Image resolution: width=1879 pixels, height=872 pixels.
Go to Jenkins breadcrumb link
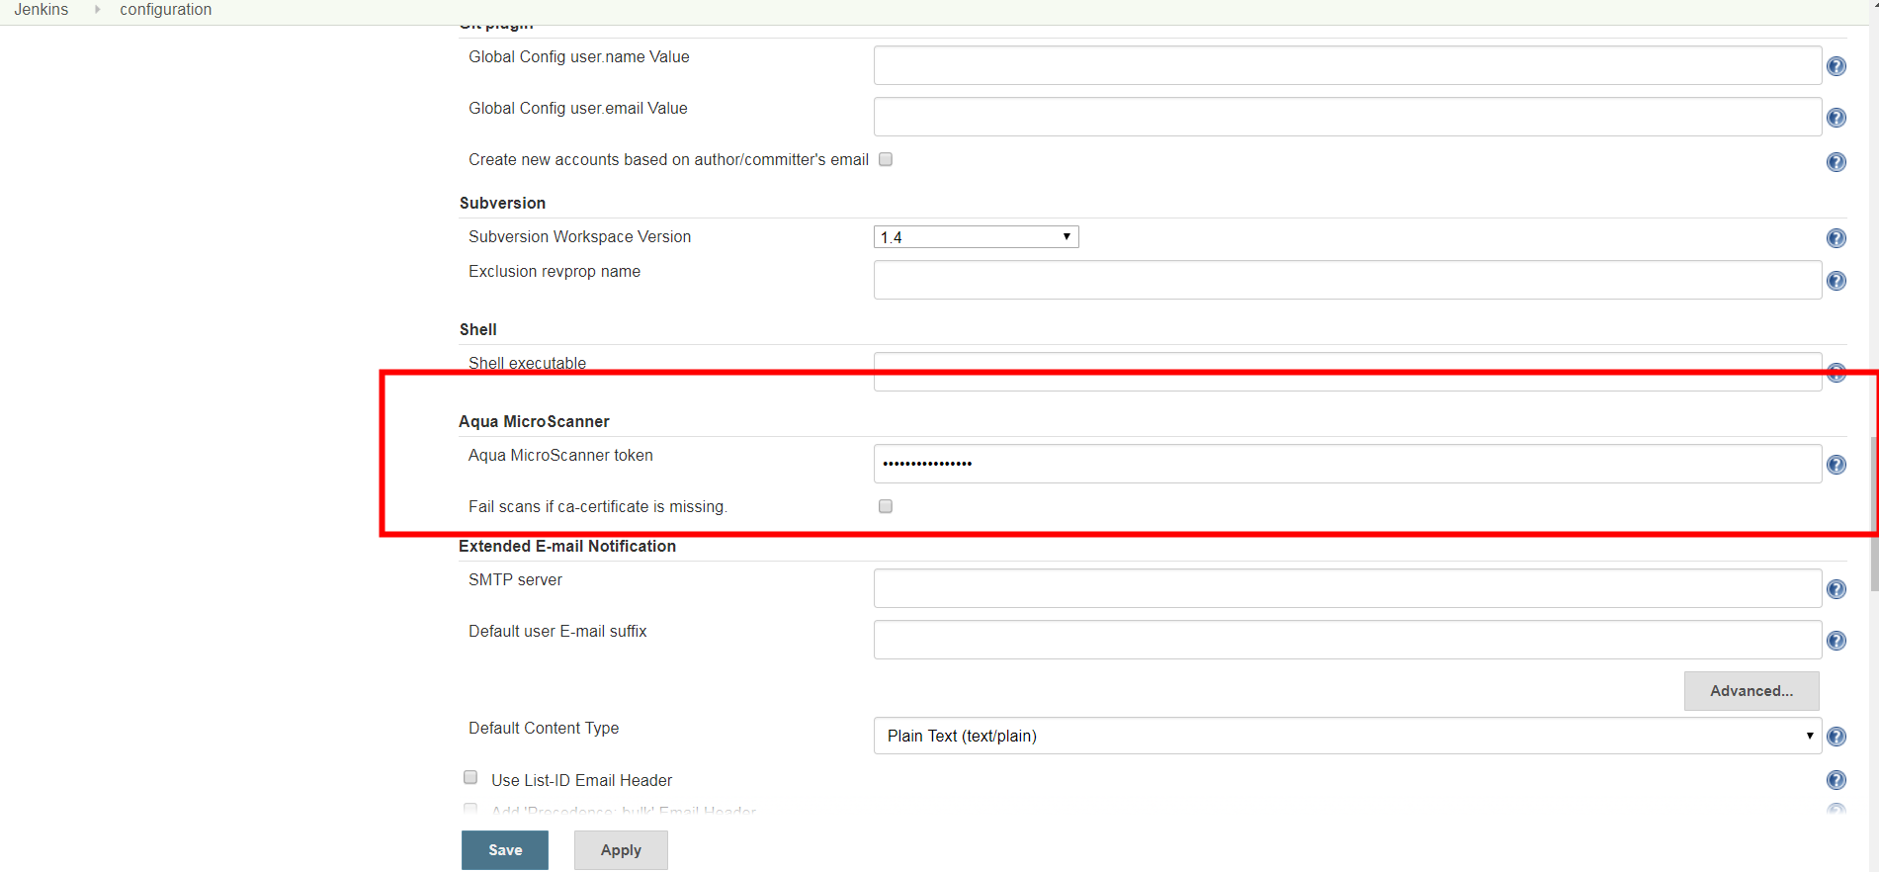[x=42, y=10]
